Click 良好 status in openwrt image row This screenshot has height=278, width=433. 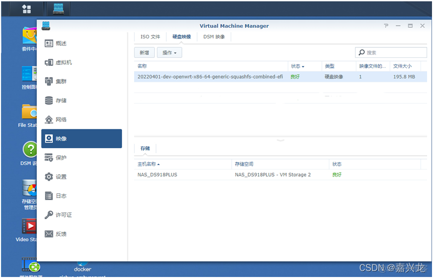coord(295,77)
